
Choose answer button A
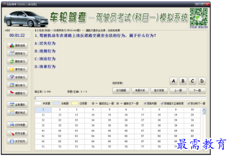174,81
